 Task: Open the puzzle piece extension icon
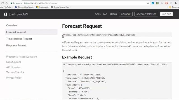point(176,3)
